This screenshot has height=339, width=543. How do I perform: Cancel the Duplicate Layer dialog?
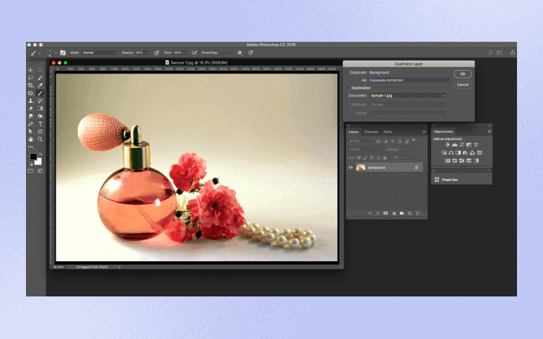click(463, 85)
